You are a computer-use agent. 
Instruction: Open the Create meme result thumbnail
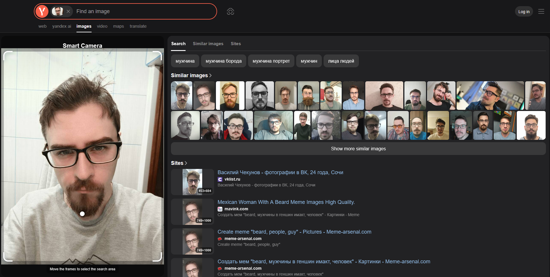pyautogui.click(x=192, y=241)
